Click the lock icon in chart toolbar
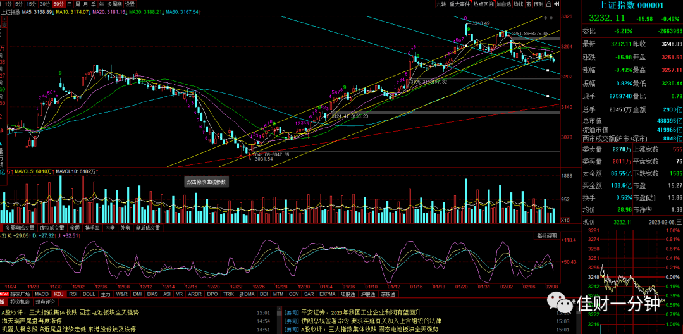 click(549, 4)
